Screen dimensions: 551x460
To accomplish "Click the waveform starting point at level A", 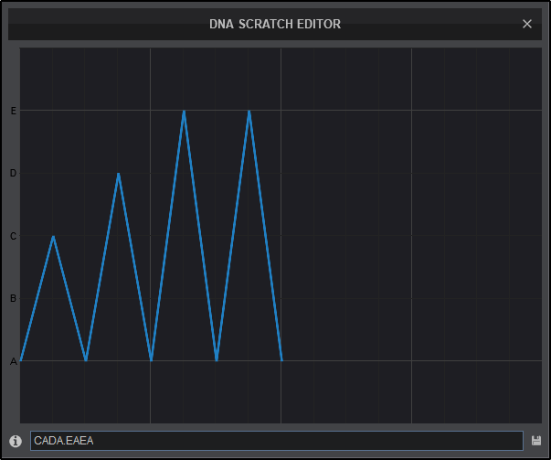I will 21,360.
